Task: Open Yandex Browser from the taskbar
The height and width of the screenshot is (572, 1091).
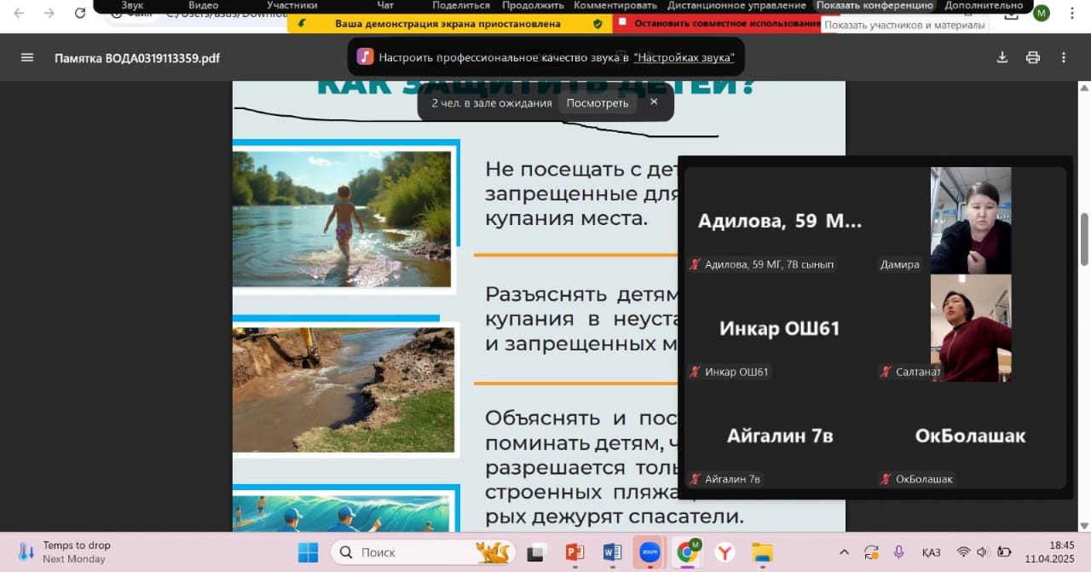Action: coord(724,552)
